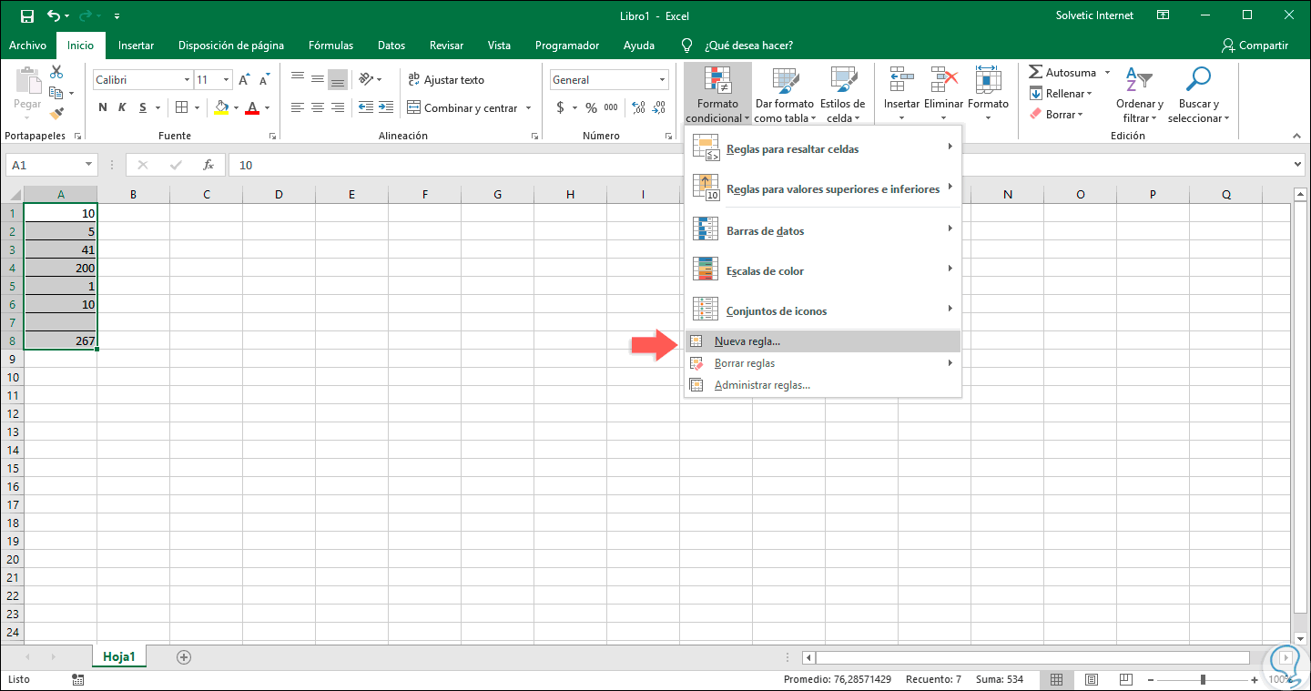1311x691 pixels.
Task: Add a new sheet with the plus icon
Action: pyautogui.click(x=184, y=656)
